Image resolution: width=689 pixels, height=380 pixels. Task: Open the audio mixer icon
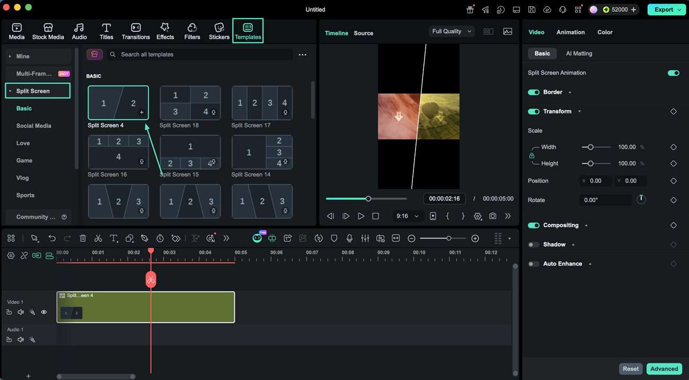365,238
